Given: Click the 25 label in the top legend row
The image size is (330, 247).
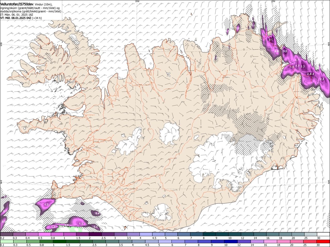Looking at the screenshot, I should tap(306, 238).
